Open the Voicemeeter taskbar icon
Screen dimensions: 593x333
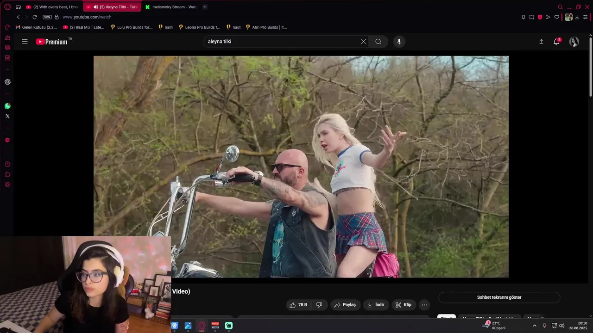click(x=215, y=326)
